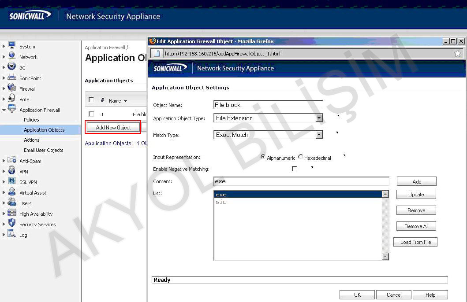Viewport: 467px width, 302px height.
Task: Select the System icon in sidebar
Action: point(12,46)
